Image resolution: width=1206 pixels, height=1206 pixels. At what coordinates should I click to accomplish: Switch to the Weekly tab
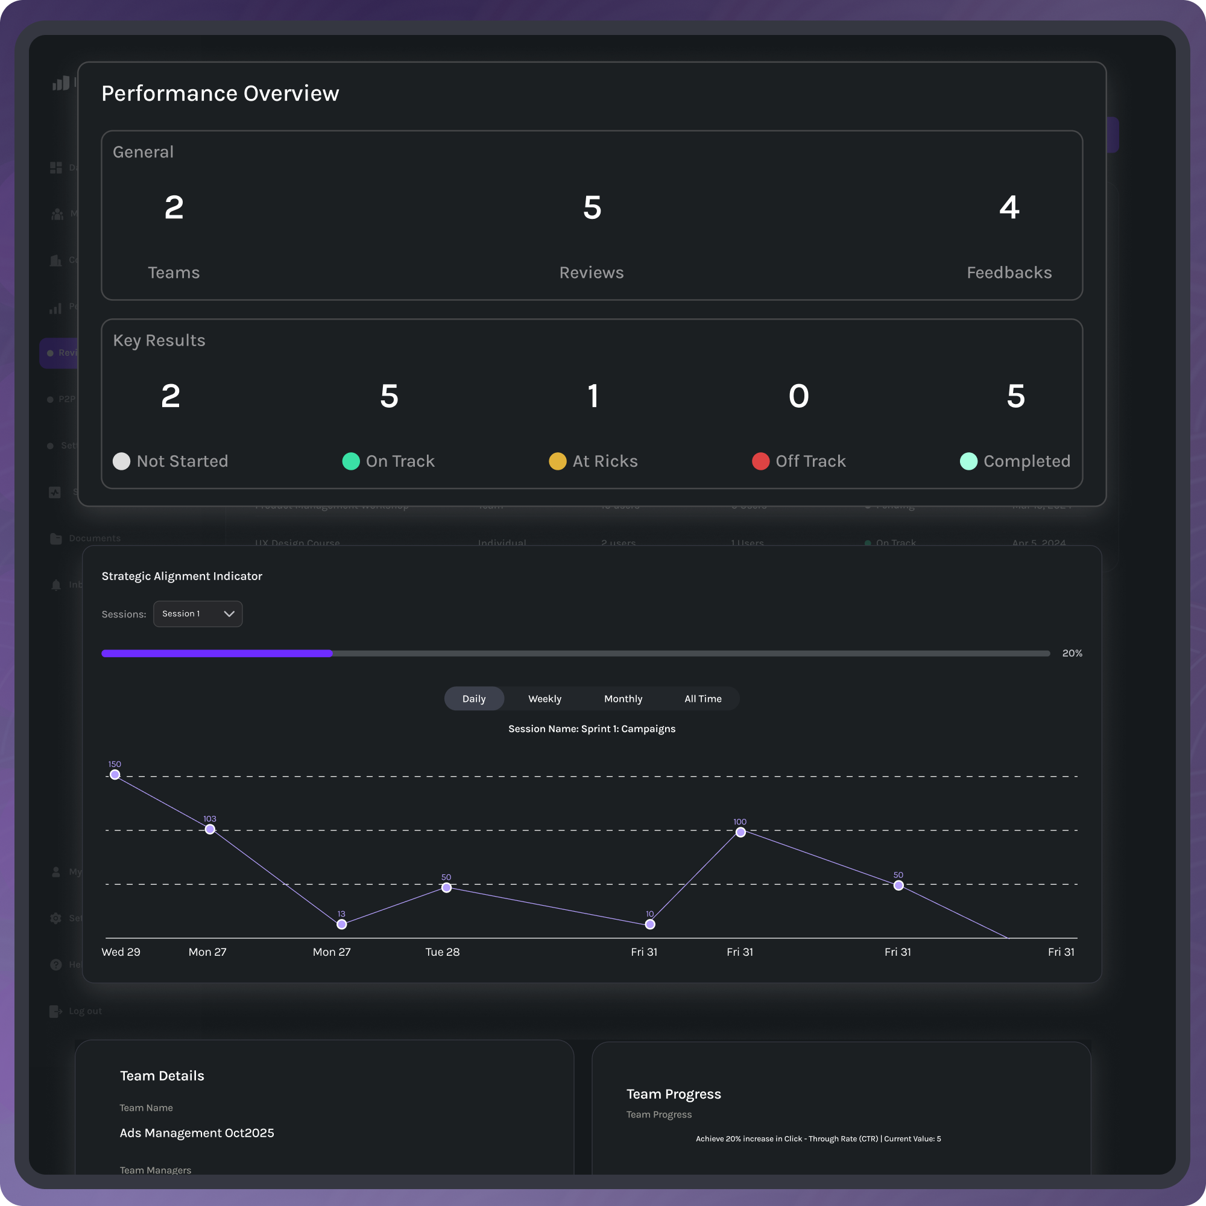tap(545, 698)
